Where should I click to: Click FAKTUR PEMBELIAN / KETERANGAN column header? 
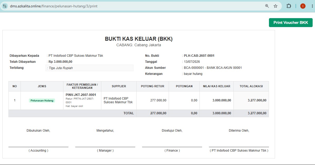[x=82, y=86]
